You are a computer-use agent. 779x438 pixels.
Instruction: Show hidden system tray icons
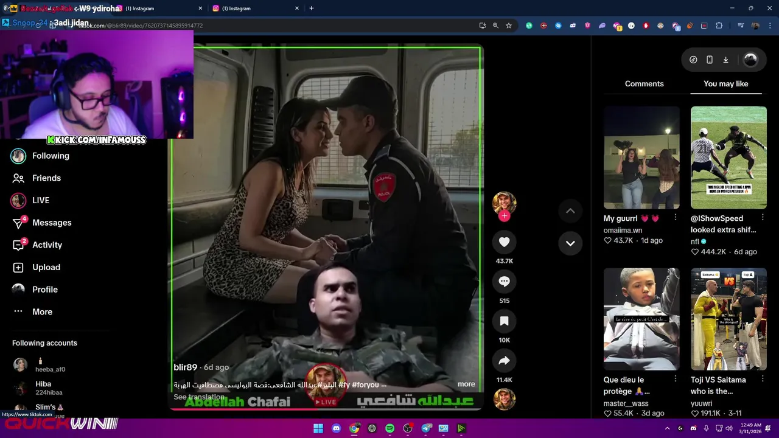tap(667, 428)
